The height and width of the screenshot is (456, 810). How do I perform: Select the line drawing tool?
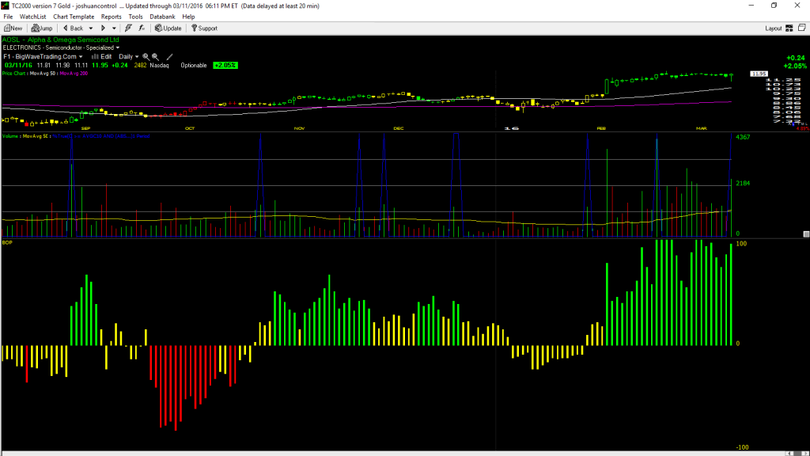pyautogui.click(x=169, y=57)
